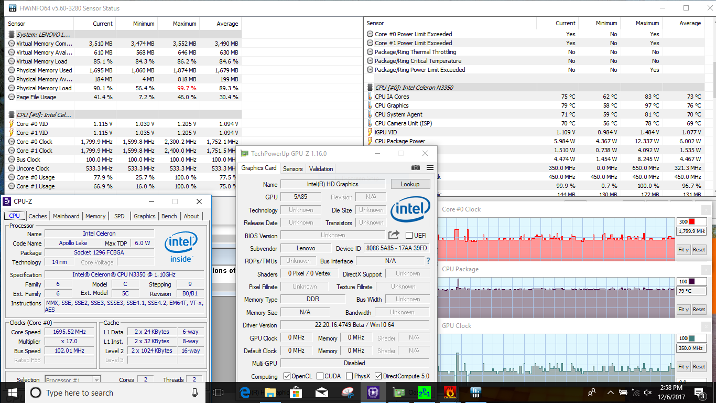Click Fit y on Core #0 Clock graph
This screenshot has height=403, width=716.
684,250
